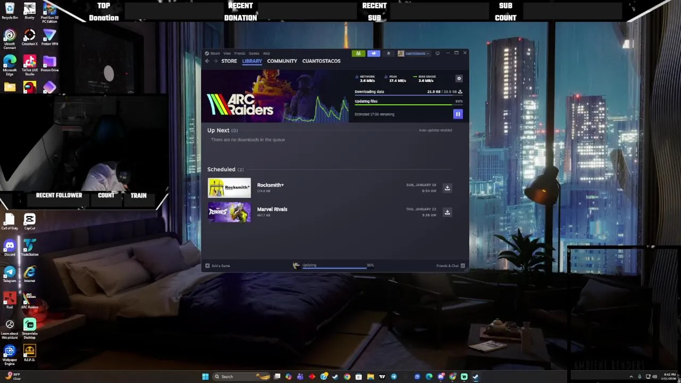This screenshot has width=681, height=383.
Task: Open the taskbar clock and date
Action: click(670, 377)
